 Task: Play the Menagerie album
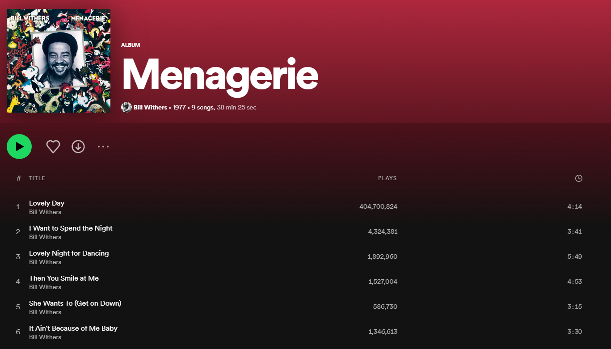[19, 147]
